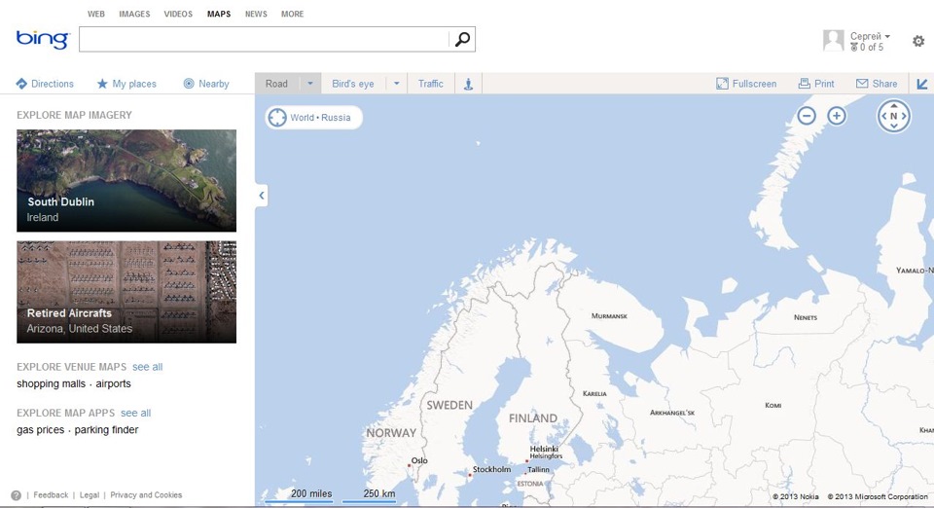
Task: Click the Bing logo
Action: click(x=43, y=39)
